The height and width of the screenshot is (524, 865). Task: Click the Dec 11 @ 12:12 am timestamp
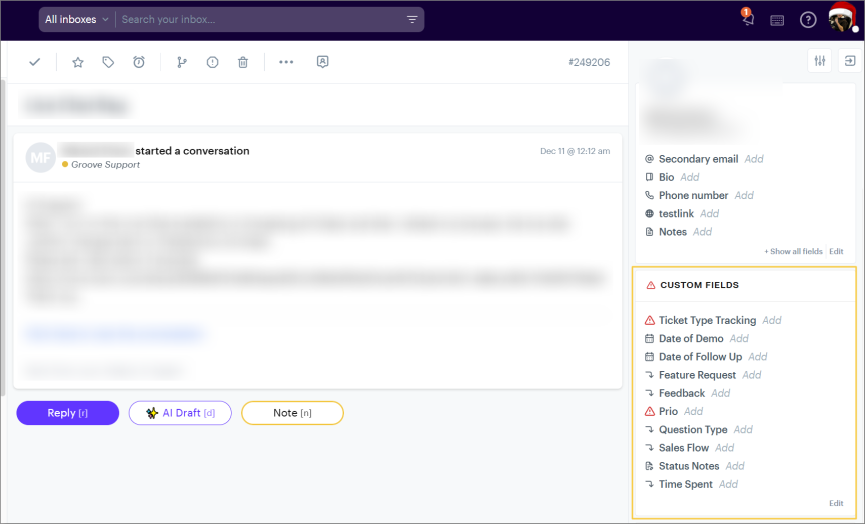tap(575, 151)
